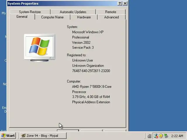Click the network connection error tray icon
Image resolution: width=187 pixels, height=140 pixels.
click(156, 136)
